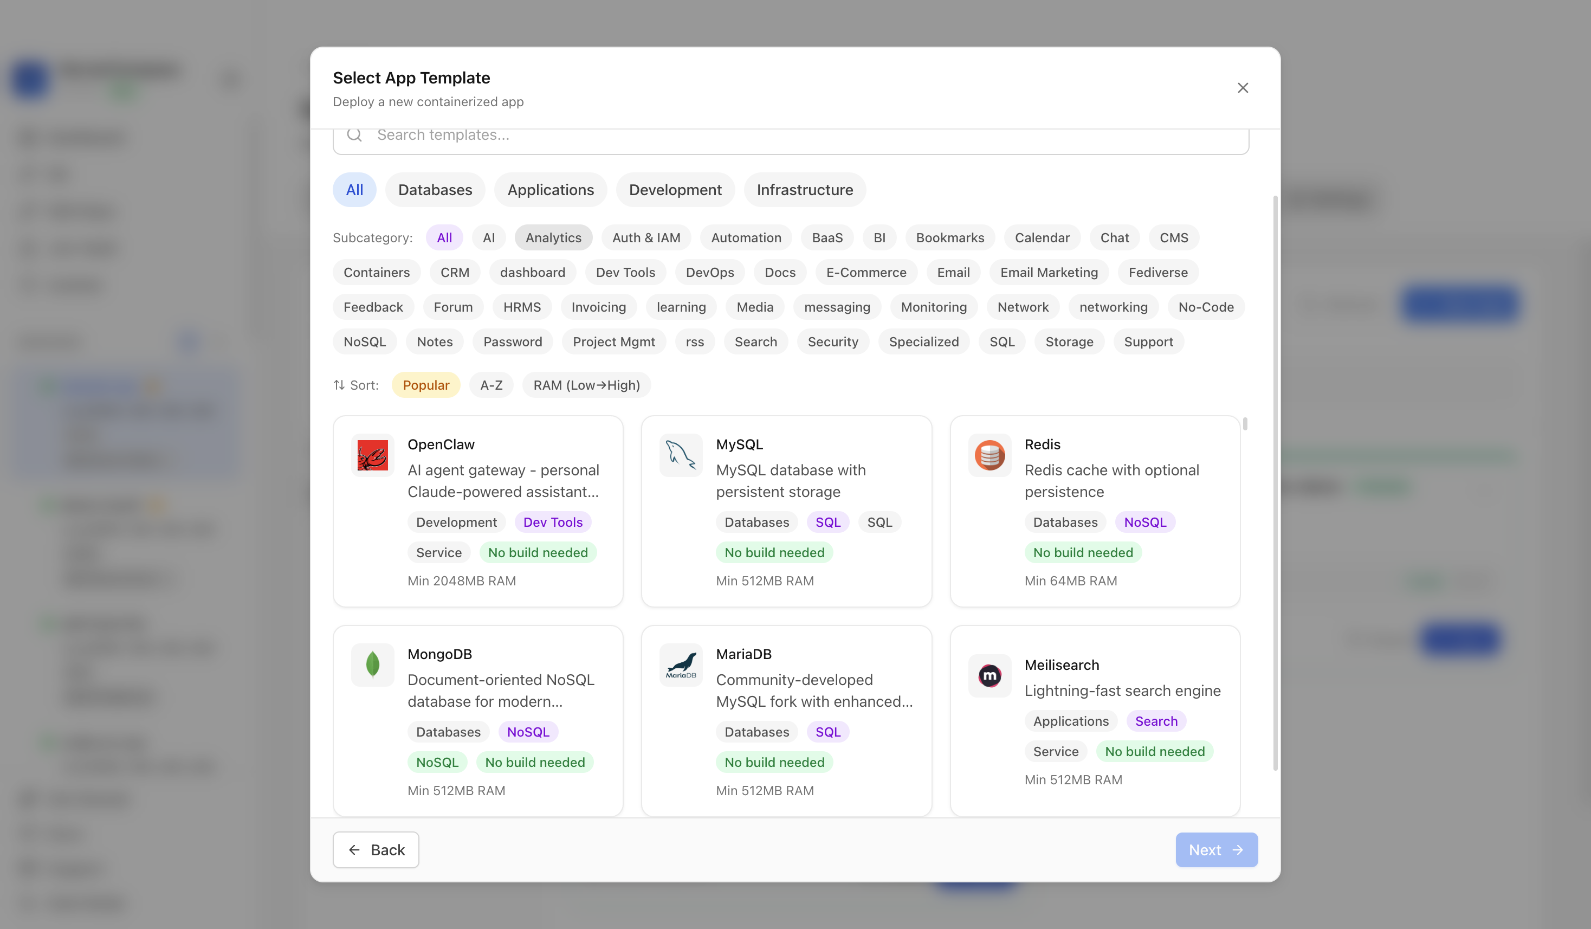This screenshot has width=1591, height=929.
Task: Select the MariaDB template card title
Action: [743, 654]
